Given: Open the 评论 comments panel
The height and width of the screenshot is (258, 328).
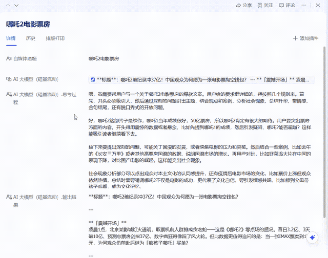Looking at the screenshot, I should [287, 6].
